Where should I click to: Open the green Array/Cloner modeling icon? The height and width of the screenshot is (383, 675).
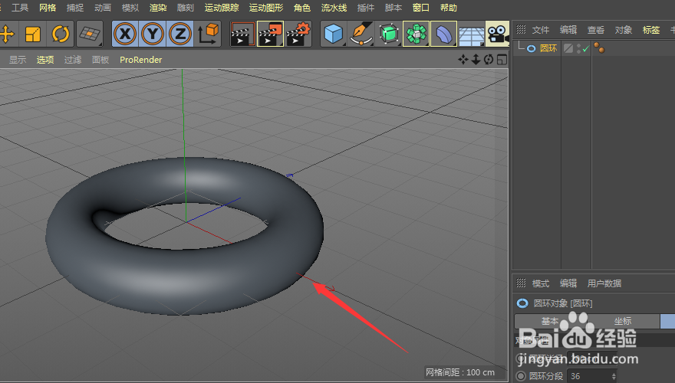pos(416,34)
